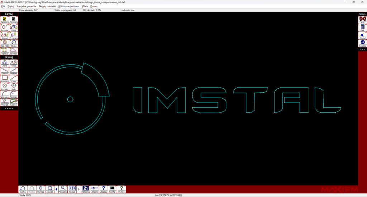Click the small center circle in drawing

click(x=70, y=99)
